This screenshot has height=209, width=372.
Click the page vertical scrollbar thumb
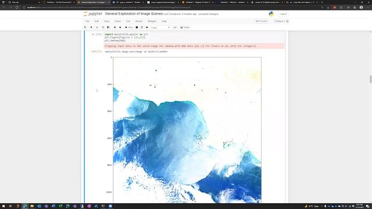[371, 79]
